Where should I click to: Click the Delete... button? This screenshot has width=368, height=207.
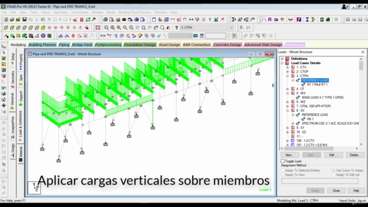355,155
